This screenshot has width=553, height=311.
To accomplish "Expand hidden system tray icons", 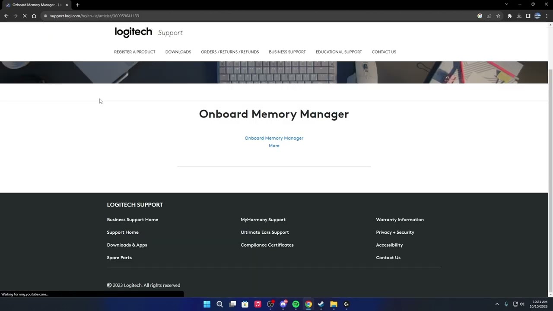I will (x=497, y=304).
